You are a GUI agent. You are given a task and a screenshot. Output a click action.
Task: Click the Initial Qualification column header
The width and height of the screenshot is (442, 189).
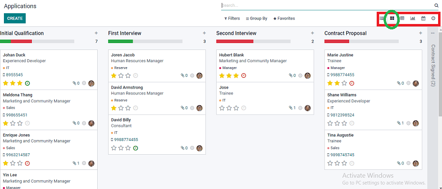point(22,33)
